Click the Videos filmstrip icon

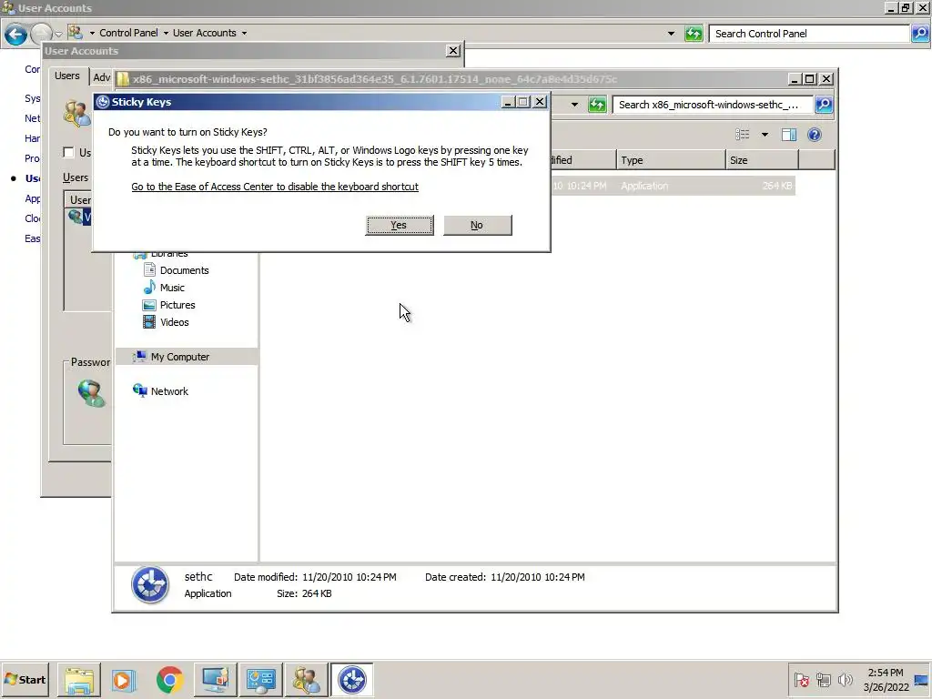pos(149,322)
